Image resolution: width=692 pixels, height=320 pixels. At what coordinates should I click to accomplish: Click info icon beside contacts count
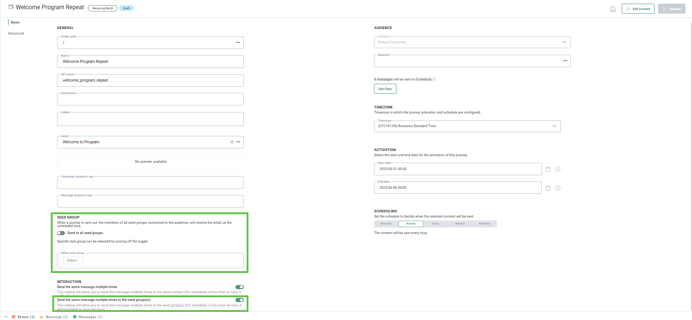coord(434,79)
